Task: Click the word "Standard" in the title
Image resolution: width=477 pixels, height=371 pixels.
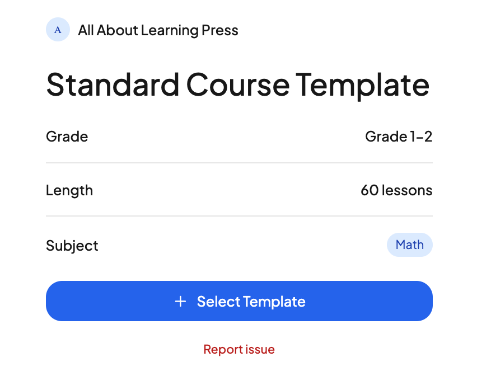Action: point(113,84)
